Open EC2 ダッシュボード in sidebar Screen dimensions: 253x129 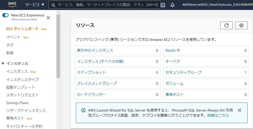(x=22, y=29)
